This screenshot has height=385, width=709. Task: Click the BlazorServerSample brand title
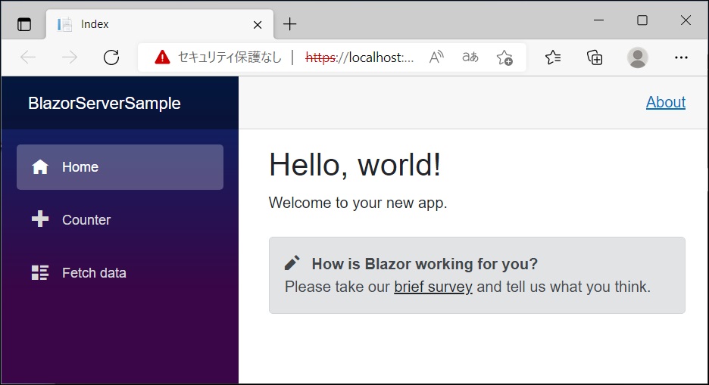point(105,104)
